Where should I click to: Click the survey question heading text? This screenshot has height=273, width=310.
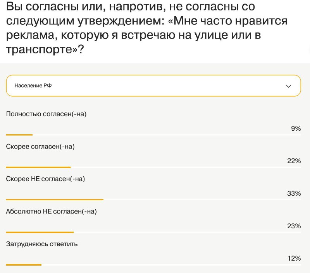click(147, 28)
